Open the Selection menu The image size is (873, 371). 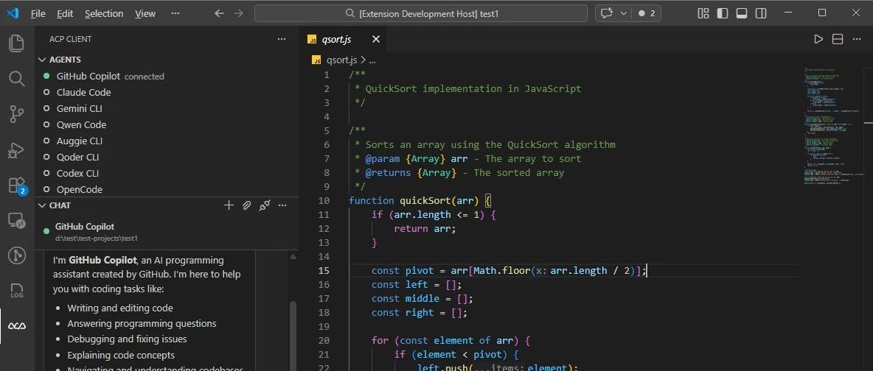pyautogui.click(x=104, y=13)
